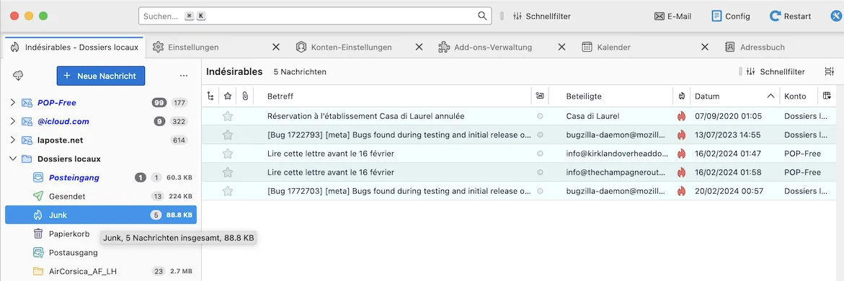Click the get messages cloud download icon
The height and width of the screenshot is (281, 844).
coord(18,76)
